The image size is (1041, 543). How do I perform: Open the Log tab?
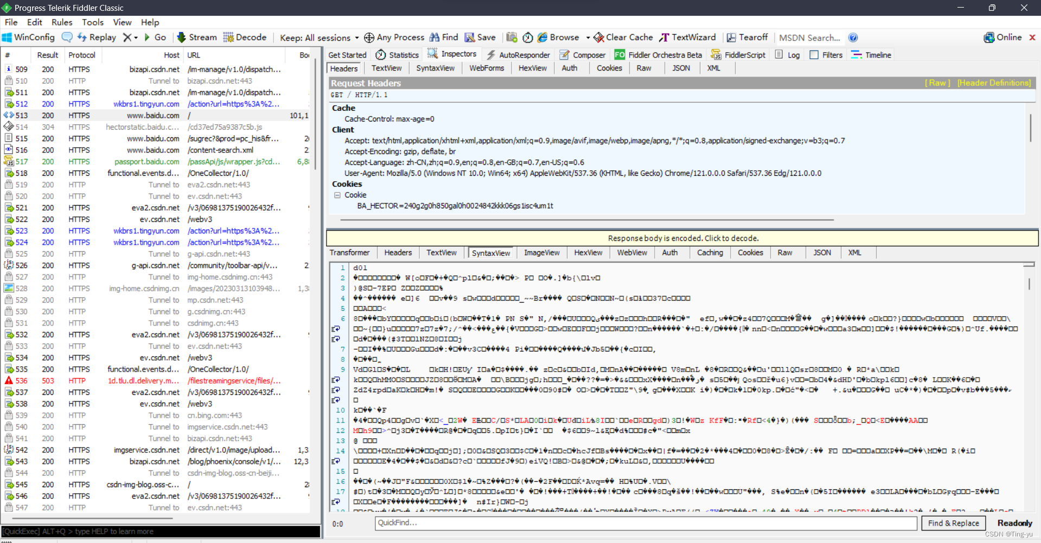[x=787, y=55]
